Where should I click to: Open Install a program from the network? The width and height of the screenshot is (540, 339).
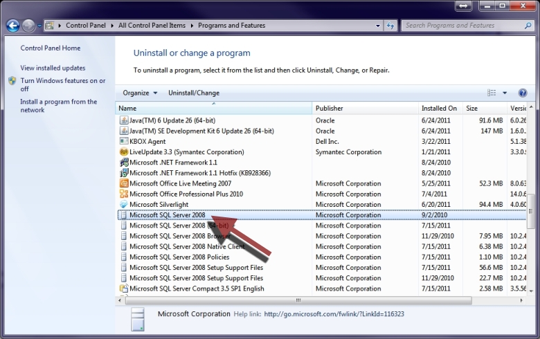click(59, 106)
